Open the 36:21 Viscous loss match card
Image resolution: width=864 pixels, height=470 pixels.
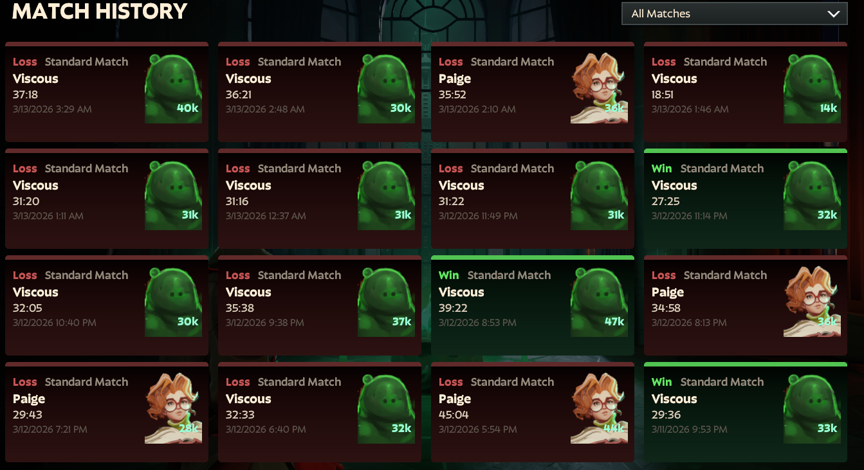point(320,92)
